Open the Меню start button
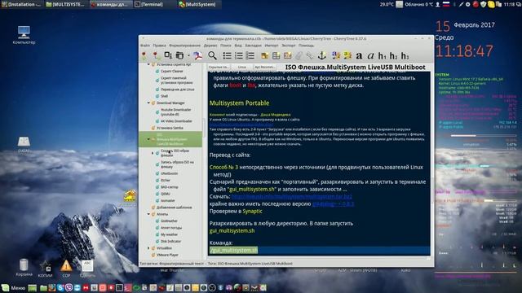This screenshot has height=293, width=522. click(14, 287)
